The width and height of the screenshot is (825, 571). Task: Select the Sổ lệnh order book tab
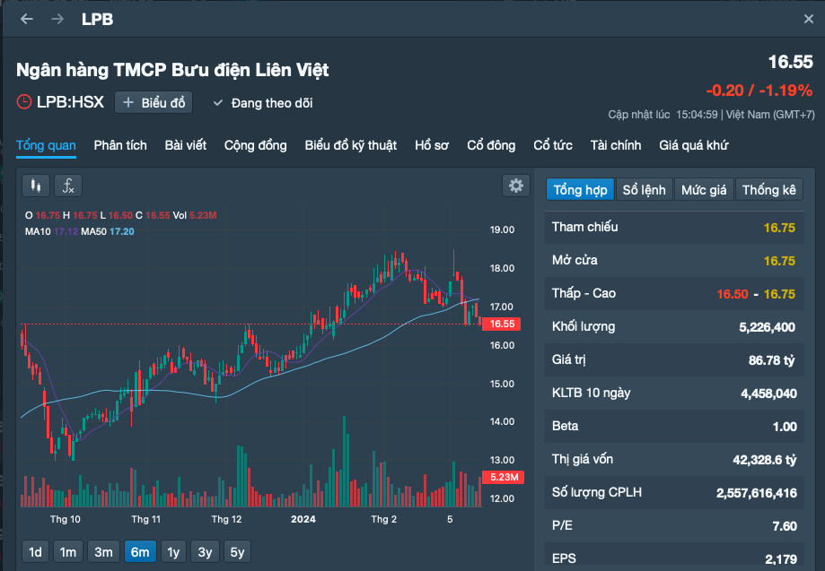click(644, 190)
